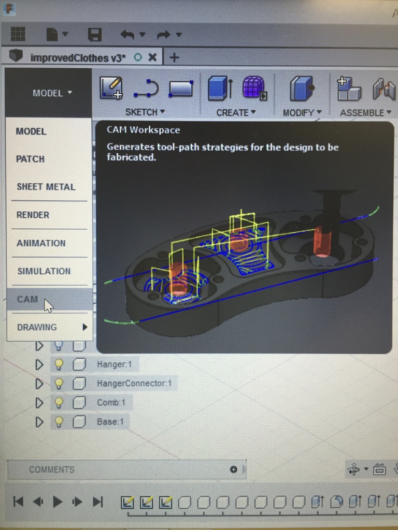Image resolution: width=398 pixels, height=530 pixels.
Task: Step back one timeline feature
Action: 38,502
